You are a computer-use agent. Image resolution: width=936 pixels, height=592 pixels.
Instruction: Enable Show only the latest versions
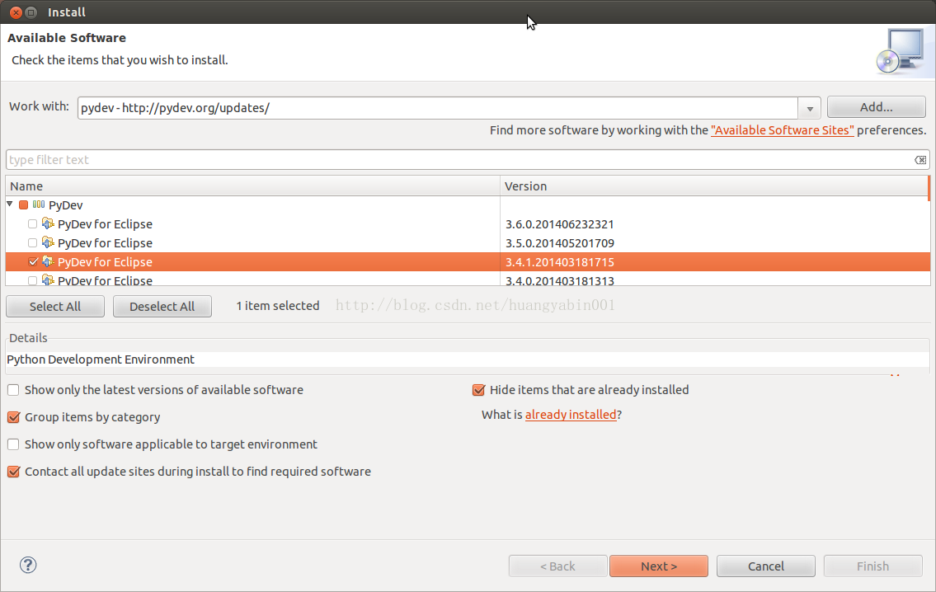pyautogui.click(x=13, y=390)
